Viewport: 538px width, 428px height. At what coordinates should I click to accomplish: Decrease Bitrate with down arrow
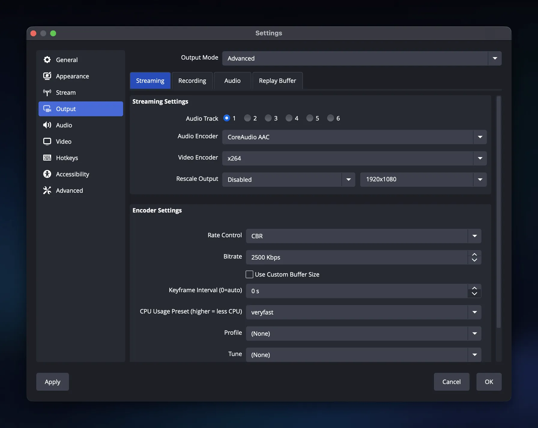click(x=474, y=260)
